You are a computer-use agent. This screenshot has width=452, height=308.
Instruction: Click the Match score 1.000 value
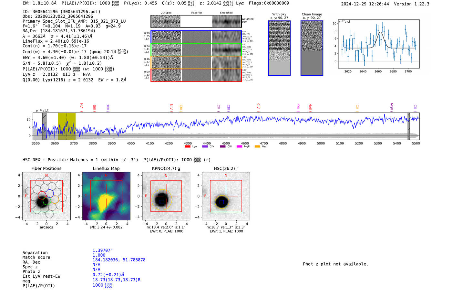tap(99, 255)
